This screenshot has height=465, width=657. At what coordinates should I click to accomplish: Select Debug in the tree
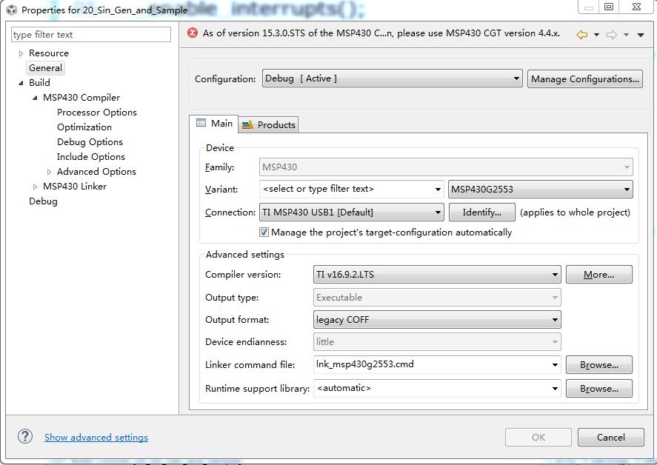[x=43, y=201]
